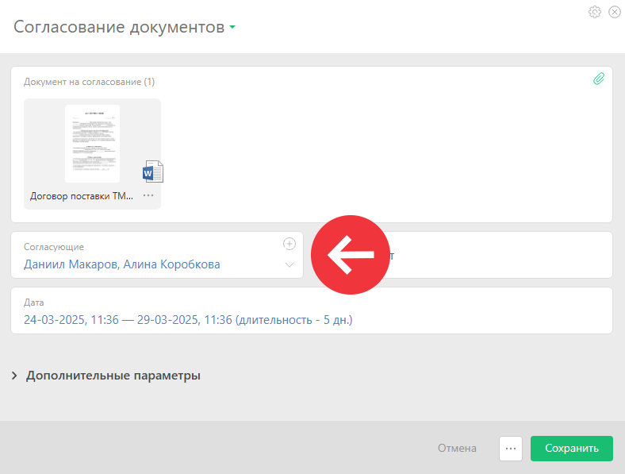Open the three-dot menu of Договор поставки
Viewport: 625px width, 474px height.
(x=148, y=195)
